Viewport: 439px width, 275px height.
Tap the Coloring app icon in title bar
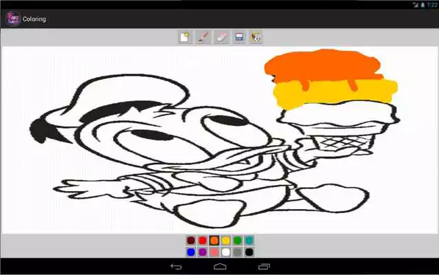[x=12, y=19]
